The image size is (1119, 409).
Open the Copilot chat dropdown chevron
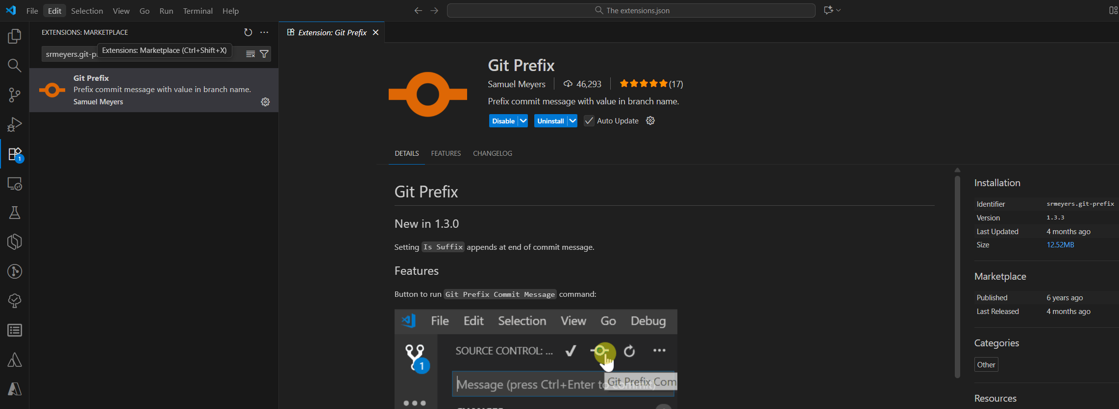click(x=839, y=10)
